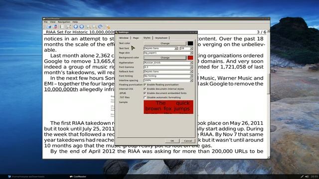This screenshot has width=319, height=179.
Task: Click the blue circular rotate toolbar icon
Action: tap(100, 26)
